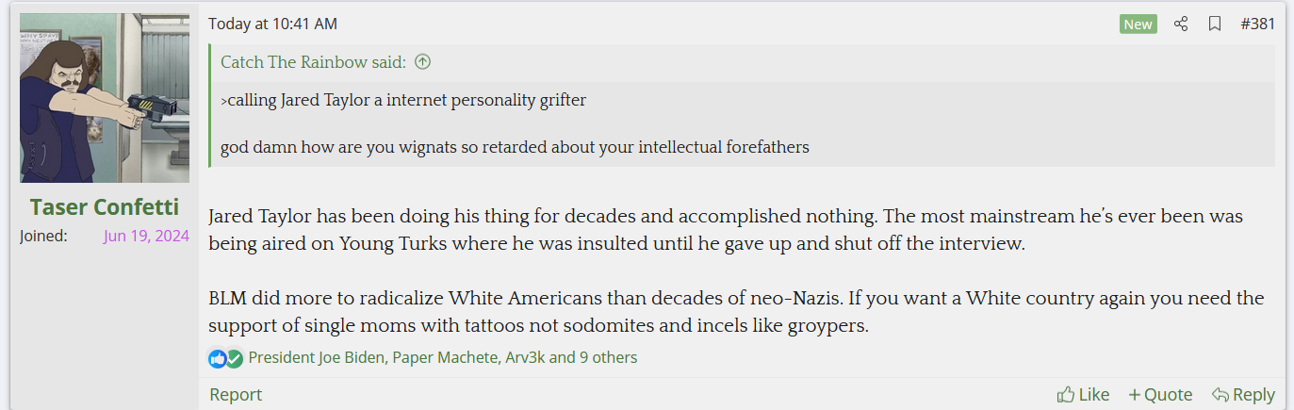Expand the quoted Jared Taylor text block
Viewport: 1294px width, 410px height.
(x=743, y=123)
